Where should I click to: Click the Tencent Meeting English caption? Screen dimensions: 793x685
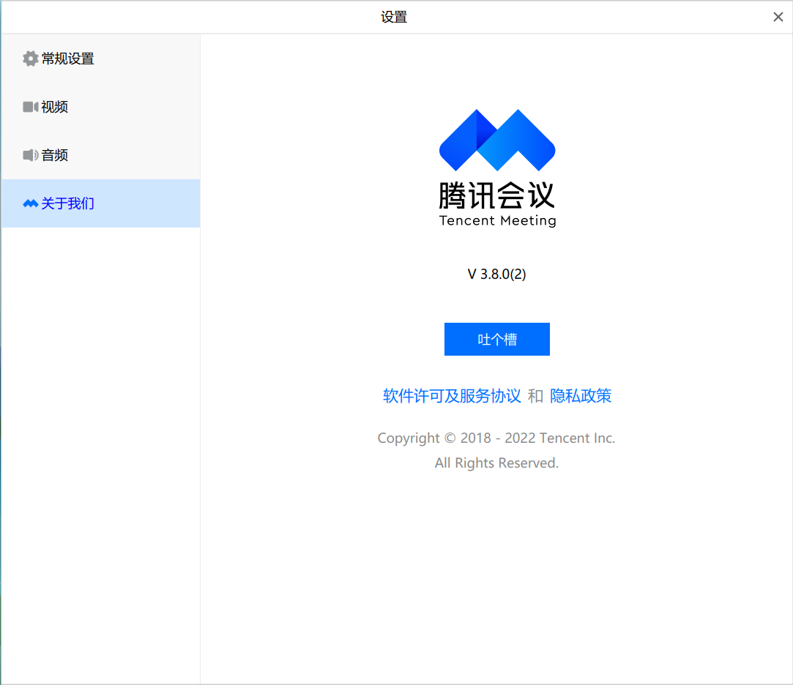pos(498,221)
